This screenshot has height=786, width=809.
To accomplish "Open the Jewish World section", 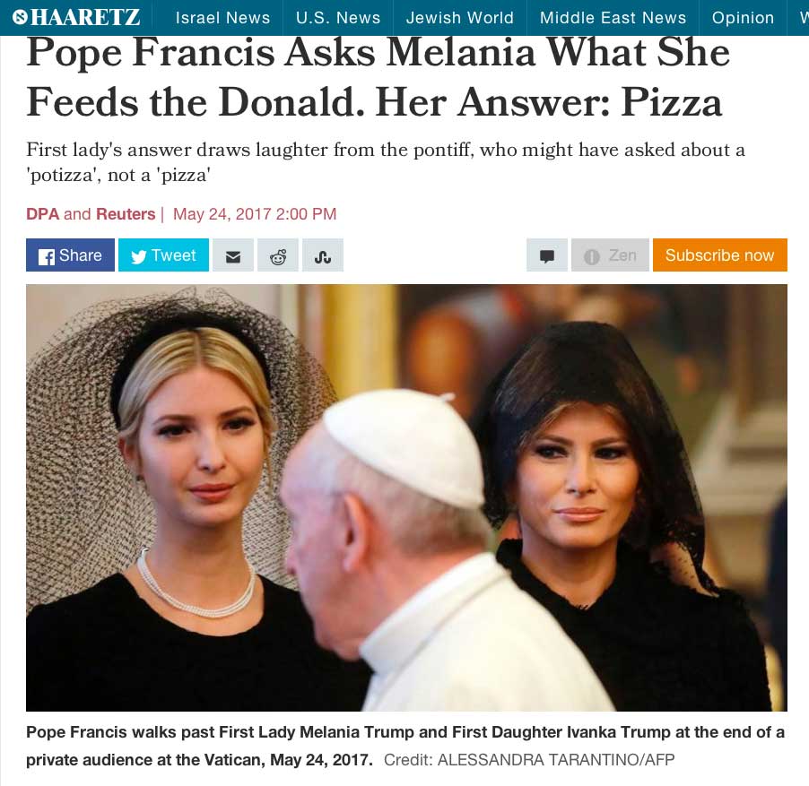I will (x=460, y=18).
